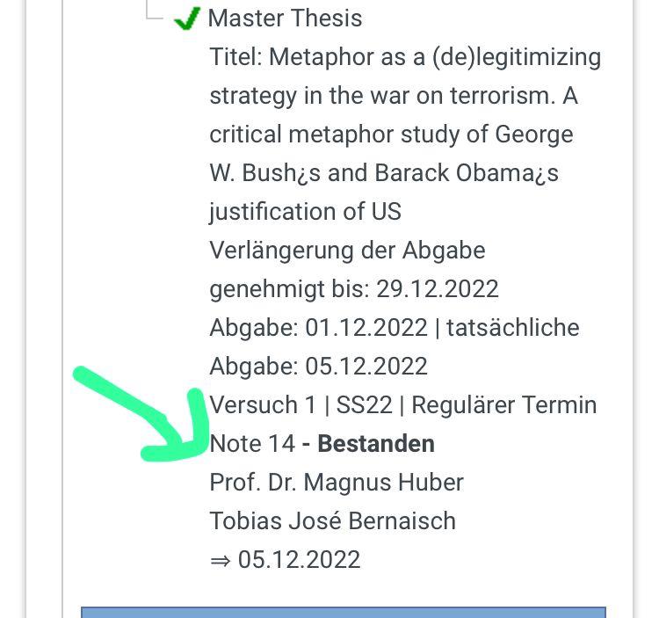Click the "Verlängerung der Abgabe" line
This screenshot has width=659, height=618.
coord(347,251)
